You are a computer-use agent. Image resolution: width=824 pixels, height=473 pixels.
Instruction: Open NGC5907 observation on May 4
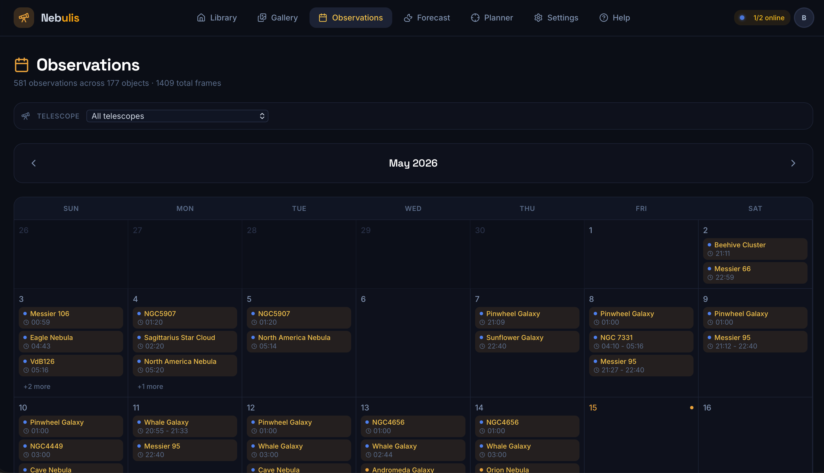click(x=185, y=318)
